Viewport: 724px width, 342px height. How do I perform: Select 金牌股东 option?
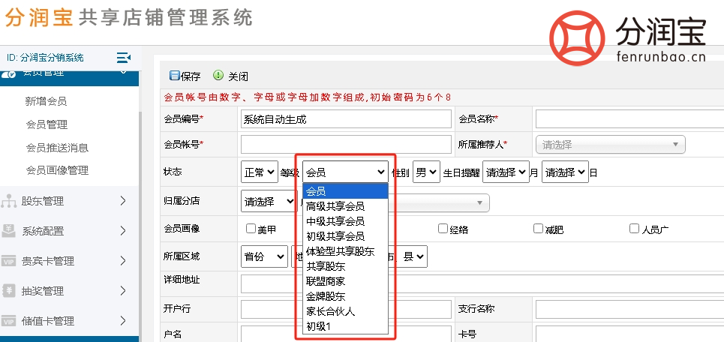click(x=345, y=296)
